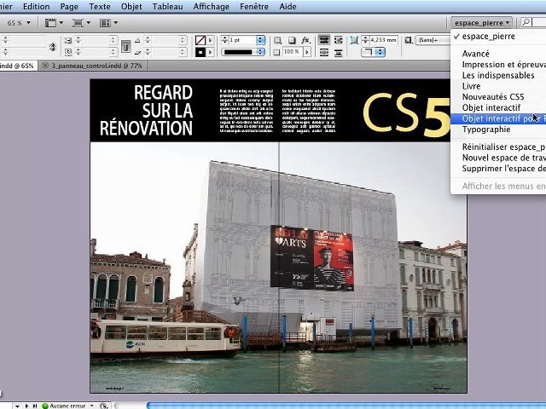Click the rotation angle icon
The width and height of the screenshot is (546, 409).
point(138,40)
